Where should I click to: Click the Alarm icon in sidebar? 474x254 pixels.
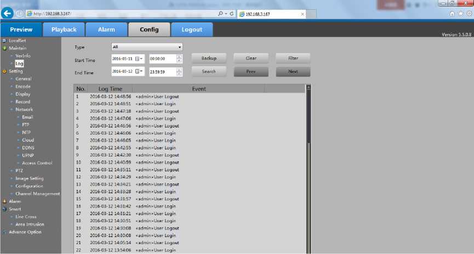point(4,201)
